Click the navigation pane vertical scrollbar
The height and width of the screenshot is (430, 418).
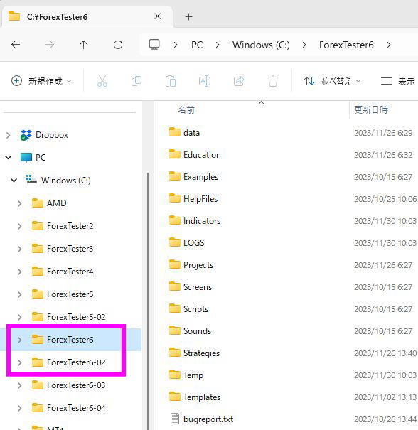click(x=148, y=300)
